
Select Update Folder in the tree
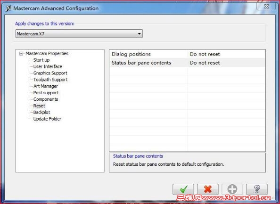click(47, 119)
